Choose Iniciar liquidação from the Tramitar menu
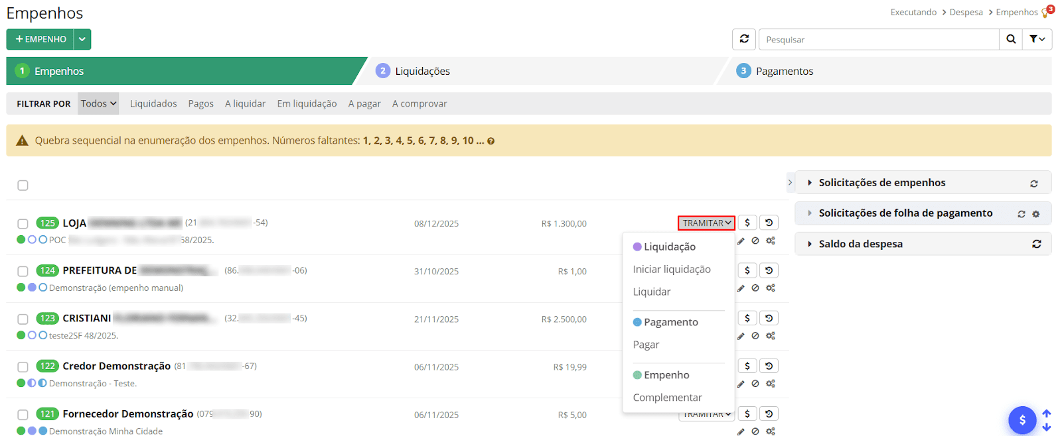Image resolution: width=1062 pixels, height=436 pixels. click(672, 269)
